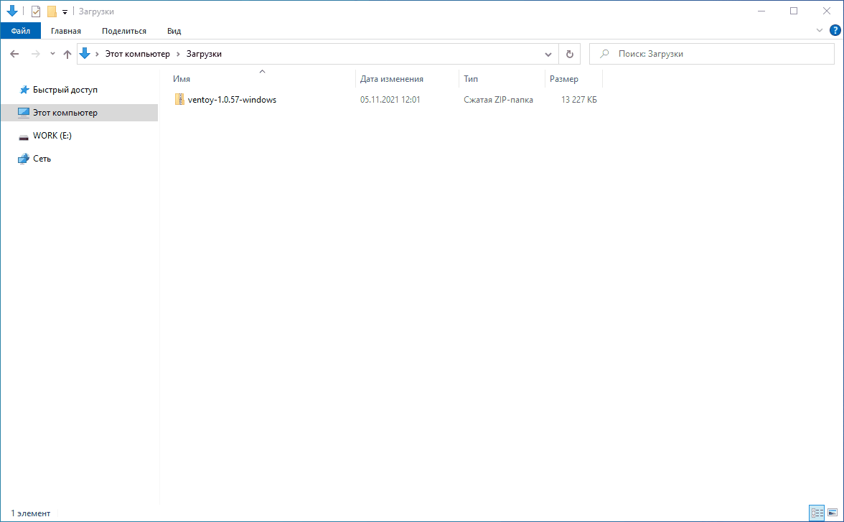Click the Сеть network icon
The image size is (844, 522).
coord(24,159)
